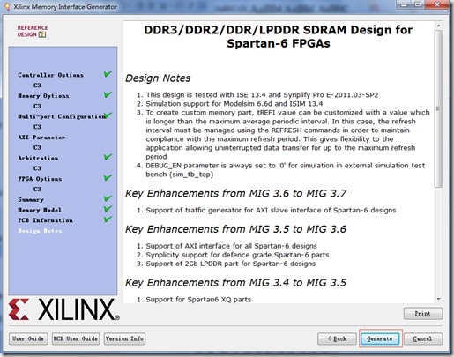Open the MCB User Guide

(76, 338)
